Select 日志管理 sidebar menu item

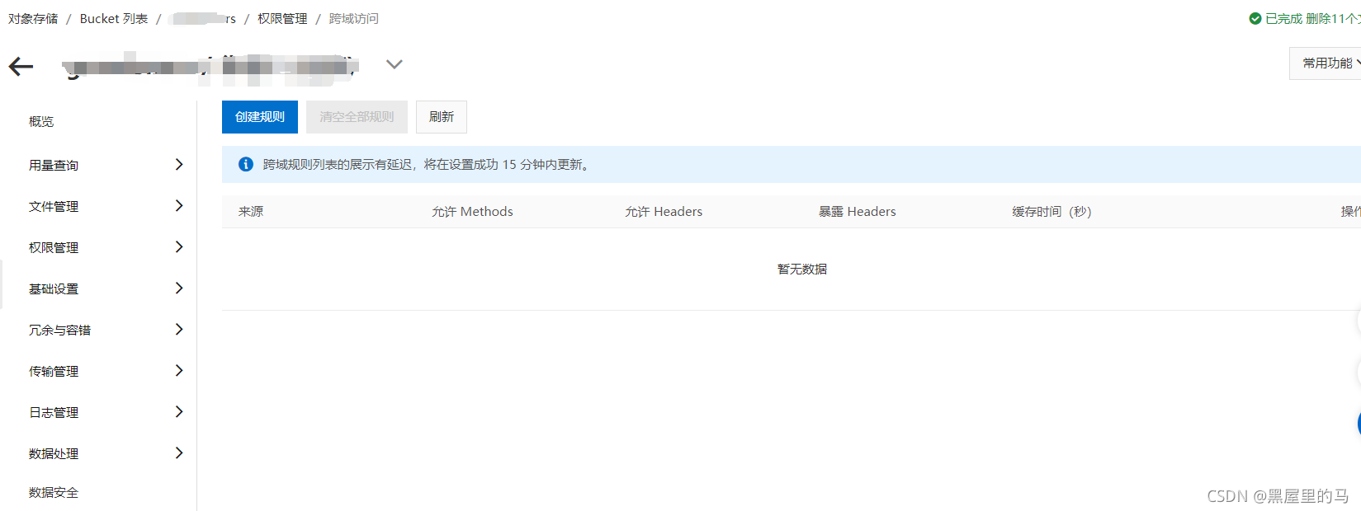point(54,412)
